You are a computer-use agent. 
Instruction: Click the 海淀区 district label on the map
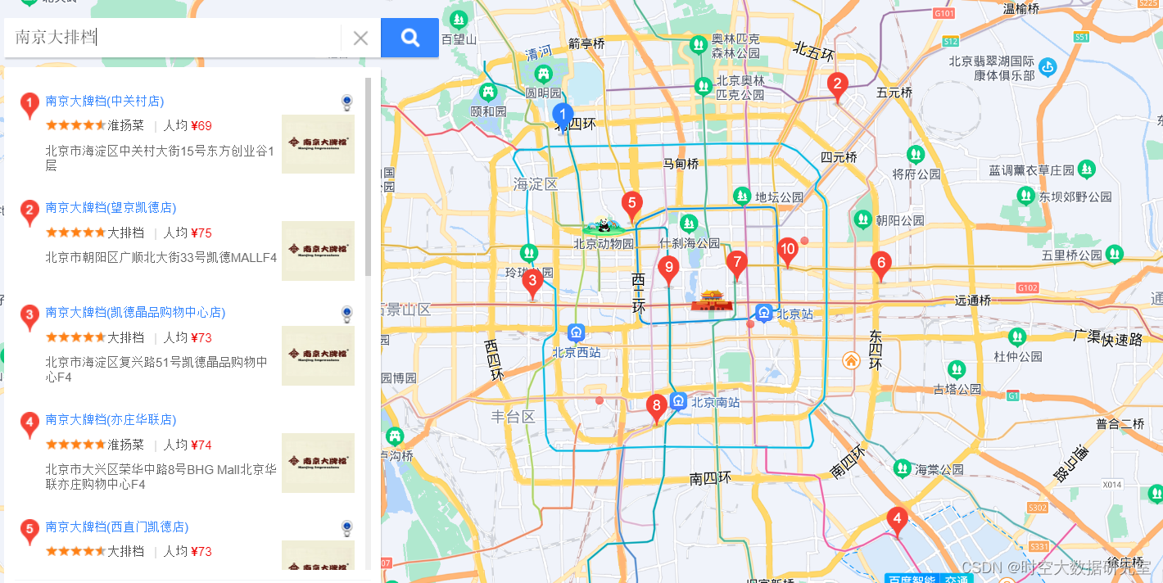536,184
